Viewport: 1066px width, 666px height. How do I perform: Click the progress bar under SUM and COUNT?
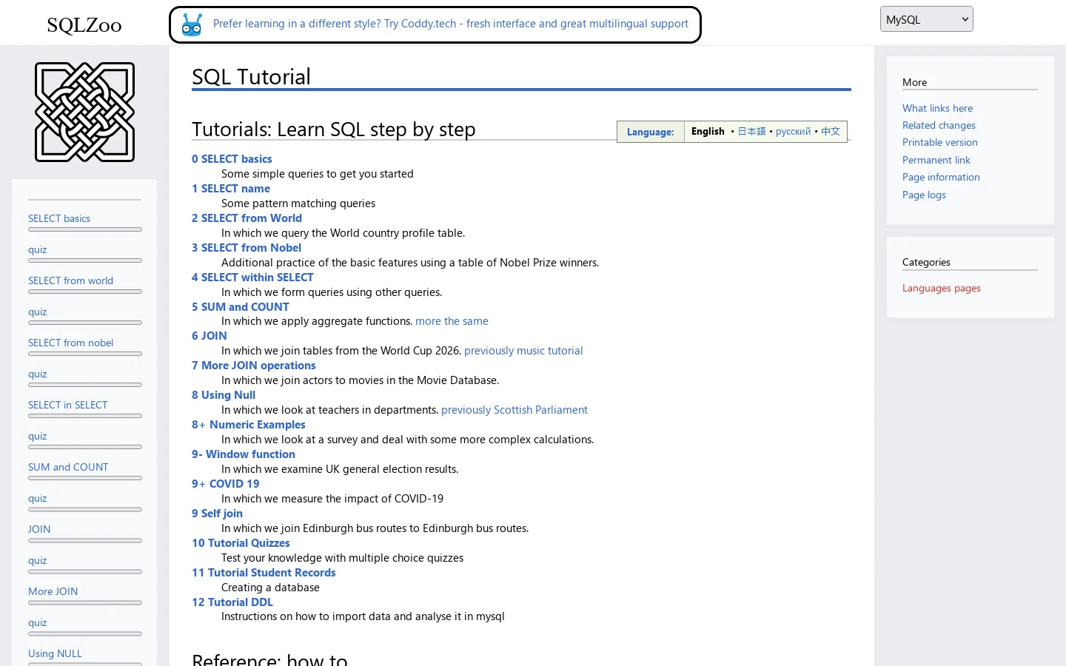click(85, 478)
